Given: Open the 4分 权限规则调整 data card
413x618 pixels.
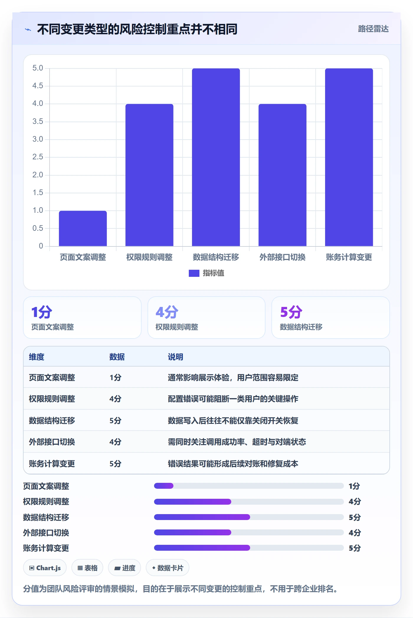Looking at the screenshot, I should coord(206,318).
